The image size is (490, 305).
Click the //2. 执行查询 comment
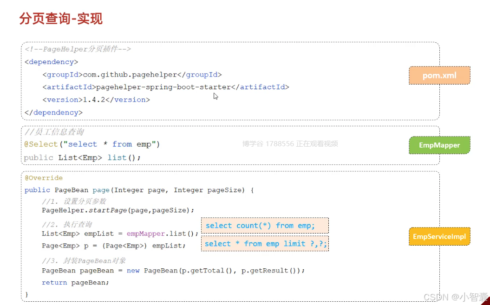[67, 224]
